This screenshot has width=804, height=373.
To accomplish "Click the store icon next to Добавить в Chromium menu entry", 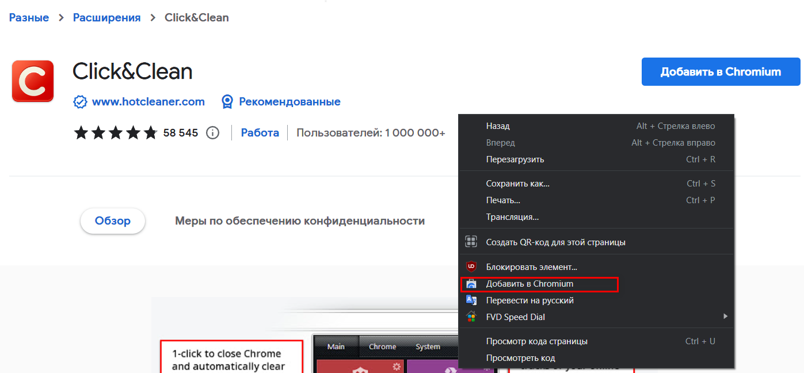I will tap(471, 284).
